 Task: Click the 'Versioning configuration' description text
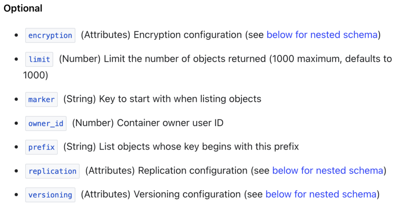(x=187, y=194)
